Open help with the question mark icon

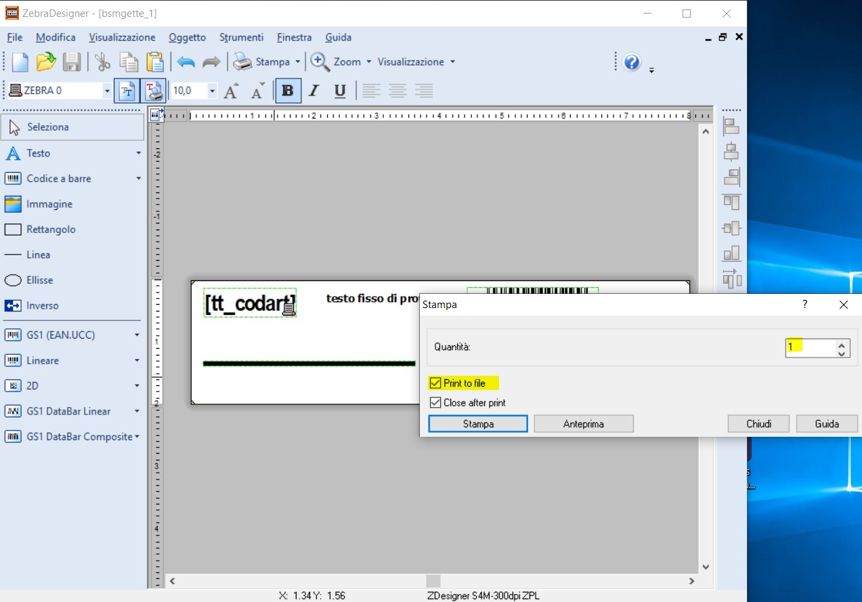(x=632, y=62)
